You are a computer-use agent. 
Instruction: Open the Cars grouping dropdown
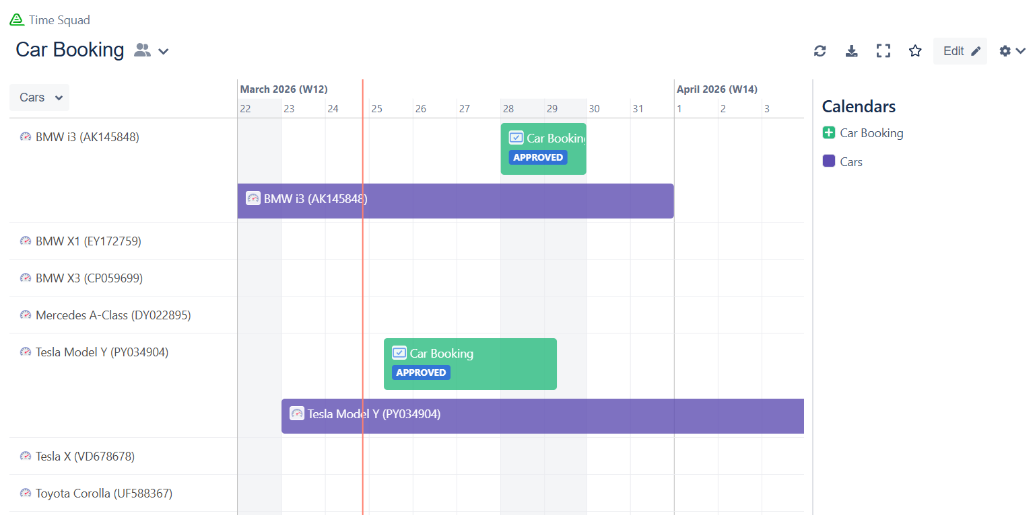(x=40, y=97)
